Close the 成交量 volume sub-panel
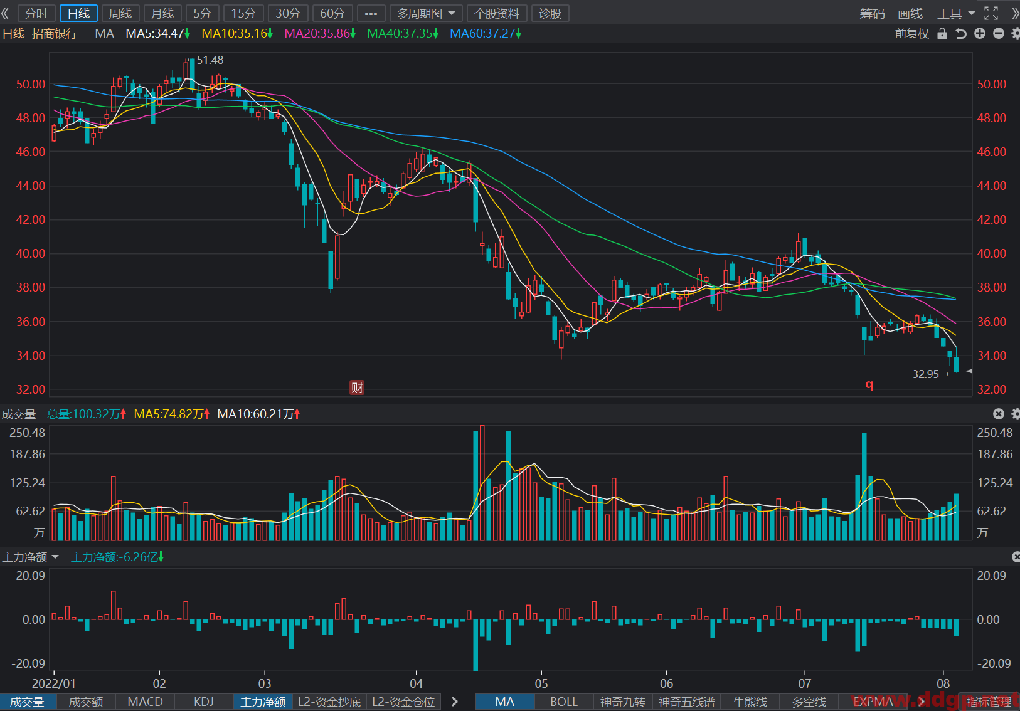This screenshot has width=1020, height=711. click(999, 414)
